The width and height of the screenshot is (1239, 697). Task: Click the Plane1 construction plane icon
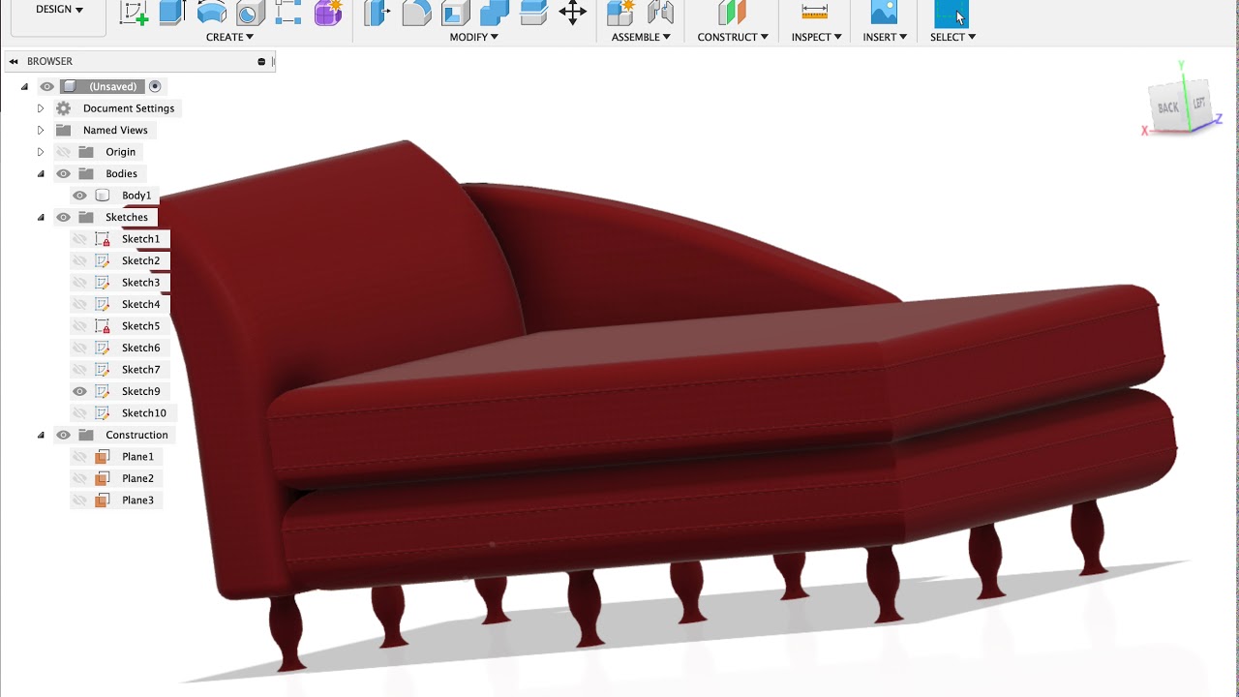pyautogui.click(x=102, y=457)
